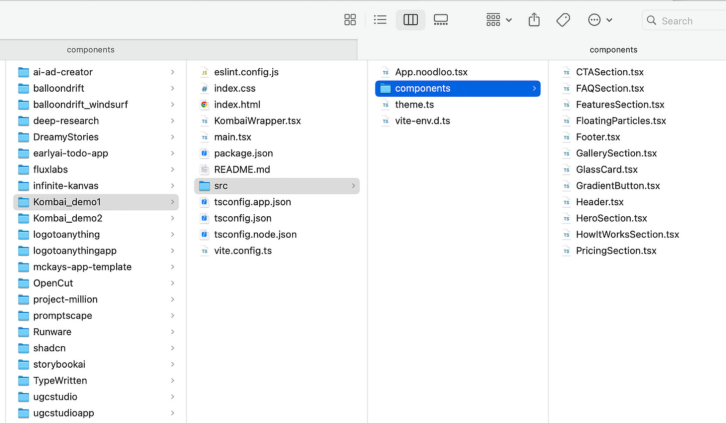The width and height of the screenshot is (726, 423).
Task: Click the DreamyStories folder icon
Action: (x=23, y=137)
